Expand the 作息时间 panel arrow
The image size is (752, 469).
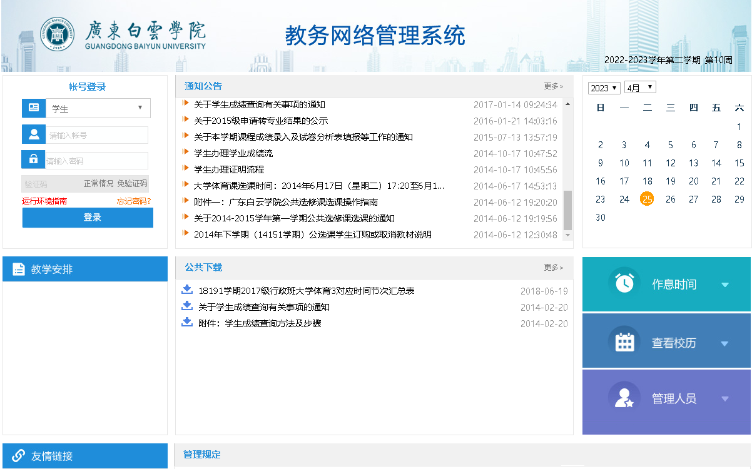click(724, 285)
